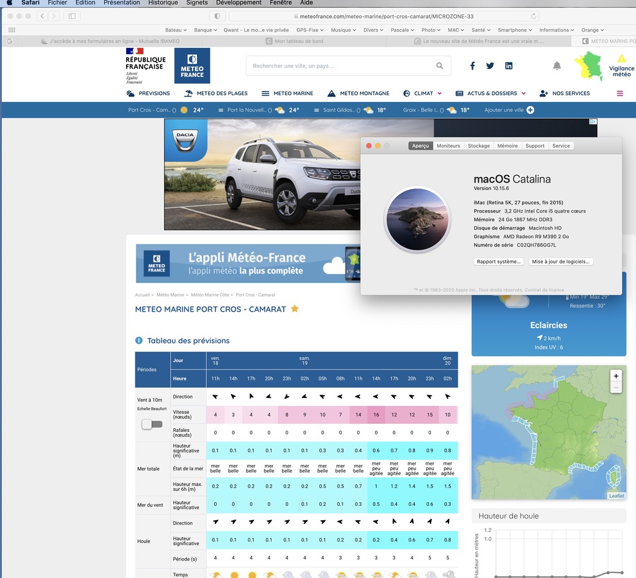Click the Météo Marine Côte breadcrumb

coord(210,295)
